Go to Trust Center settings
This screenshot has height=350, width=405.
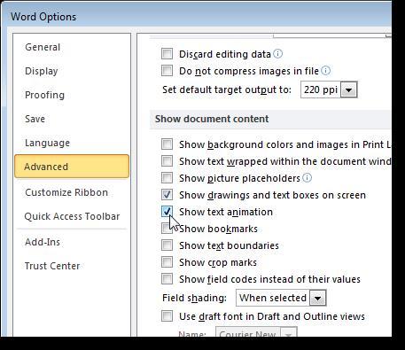52,266
